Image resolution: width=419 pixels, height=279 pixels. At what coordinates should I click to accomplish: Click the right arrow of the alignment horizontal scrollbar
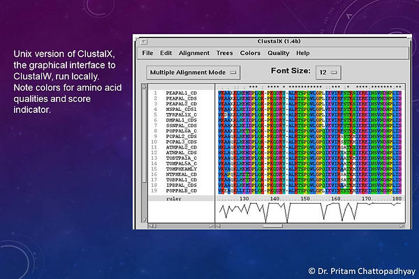click(402, 226)
